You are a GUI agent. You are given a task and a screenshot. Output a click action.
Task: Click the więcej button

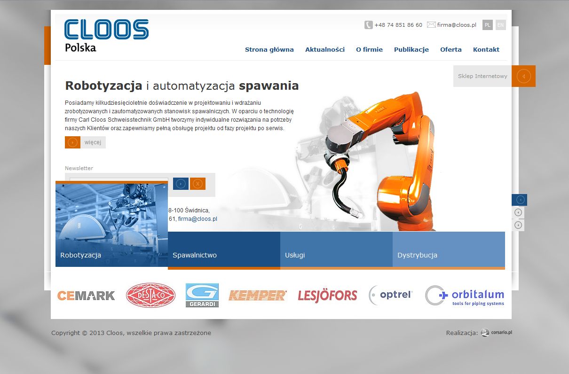pyautogui.click(x=85, y=142)
